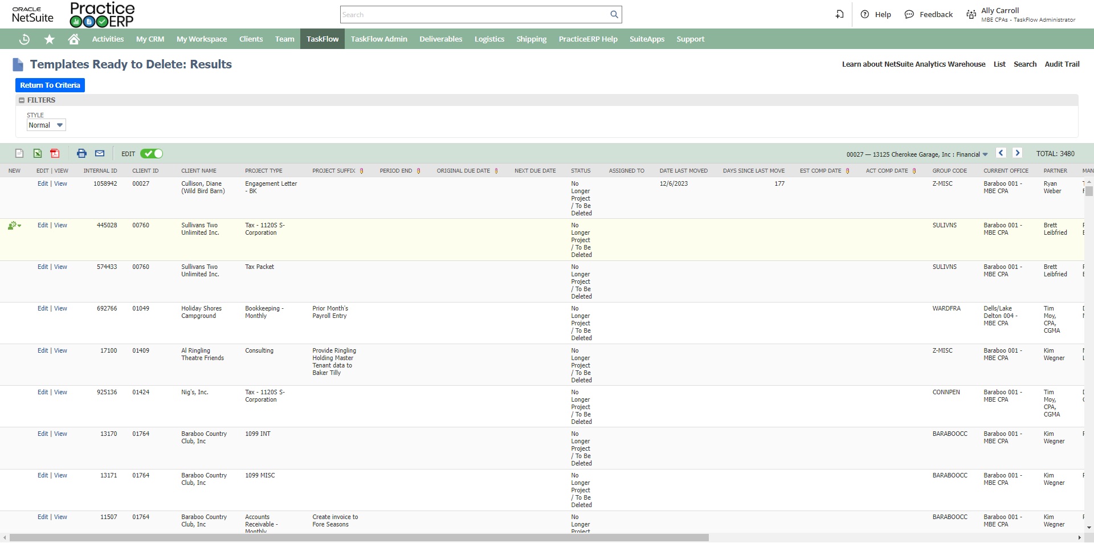Toggle the inline EDIT switch off
The image size is (1094, 543).
click(152, 153)
